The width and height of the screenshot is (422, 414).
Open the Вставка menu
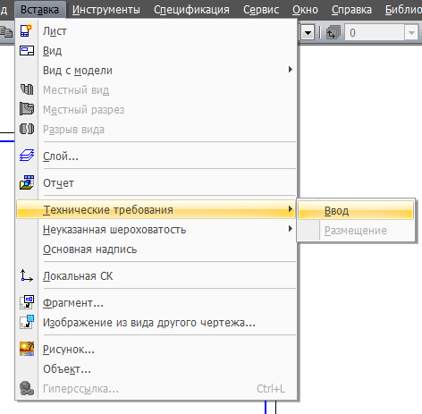[x=39, y=10]
